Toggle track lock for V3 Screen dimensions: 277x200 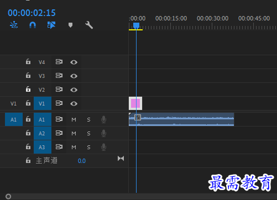28,75
